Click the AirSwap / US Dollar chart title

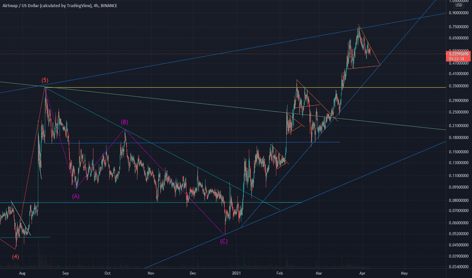[x=60, y=6]
